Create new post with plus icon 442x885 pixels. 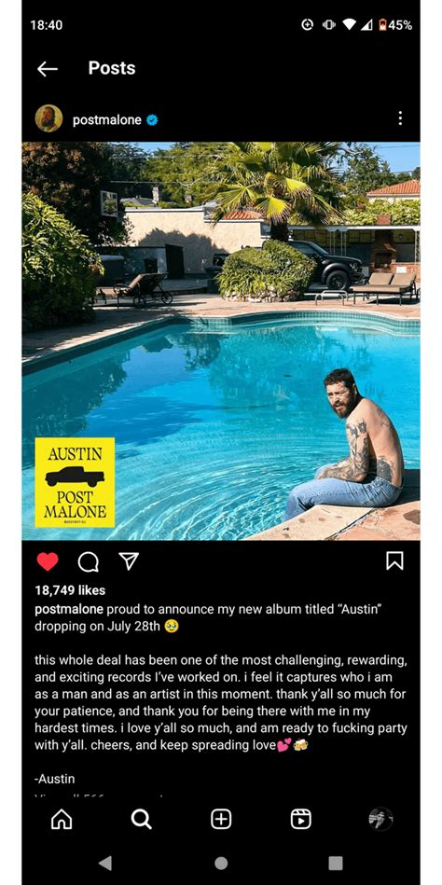(221, 819)
